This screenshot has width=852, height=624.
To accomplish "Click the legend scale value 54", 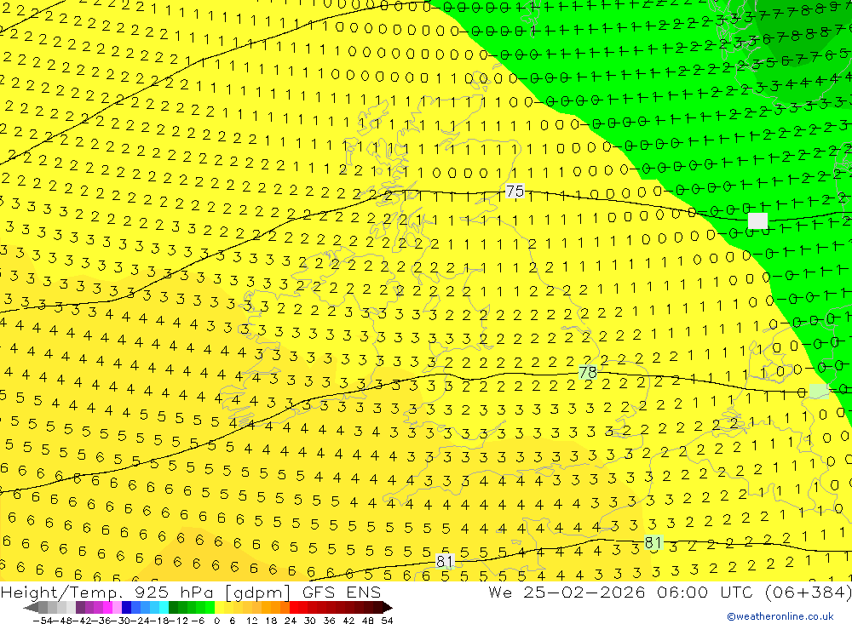I will 387,621.
